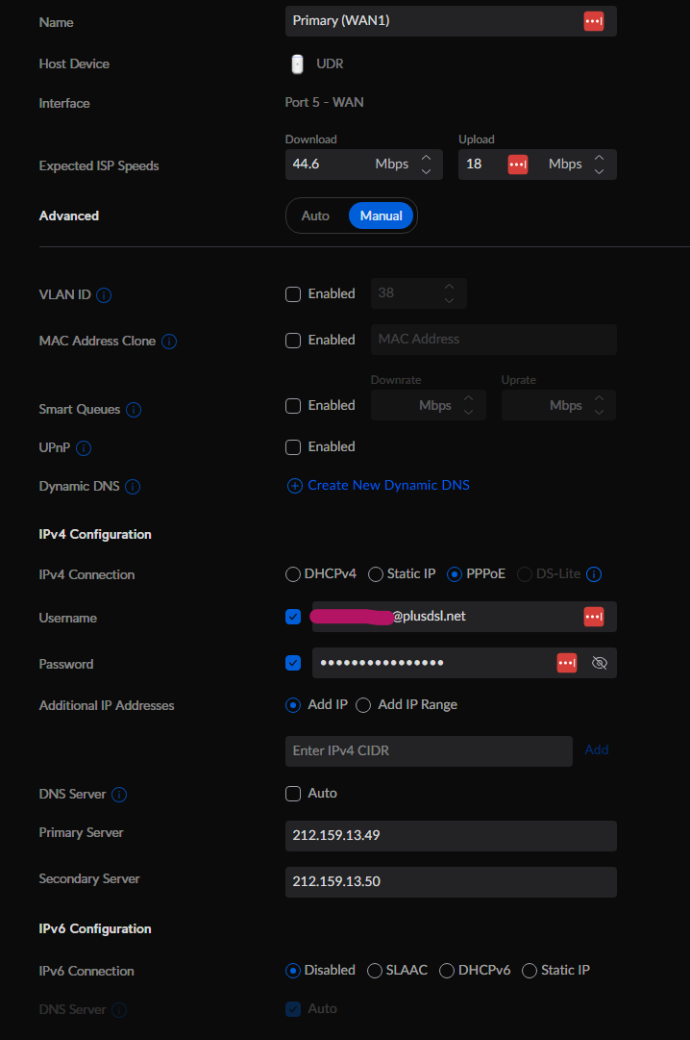This screenshot has width=690, height=1040.
Task: Open the DS-Lite info tooltip
Action: [594, 573]
